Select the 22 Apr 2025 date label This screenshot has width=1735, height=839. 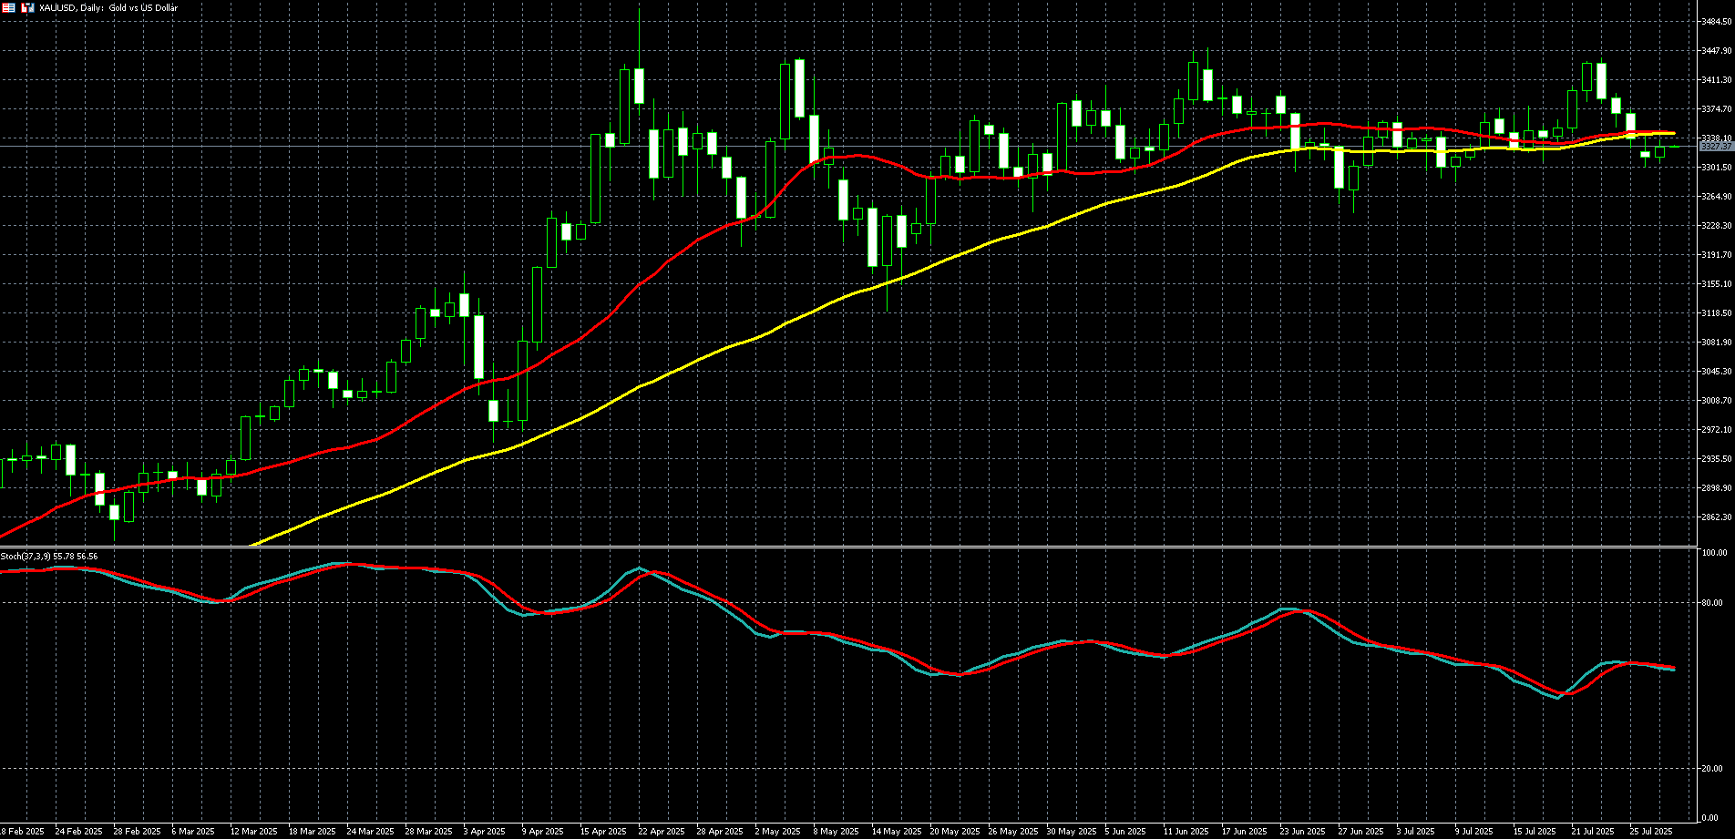(662, 832)
